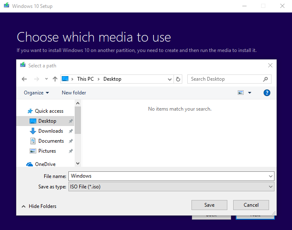This screenshot has height=230, width=292.
Task: Open the Save as type combo box
Action: click(171, 187)
